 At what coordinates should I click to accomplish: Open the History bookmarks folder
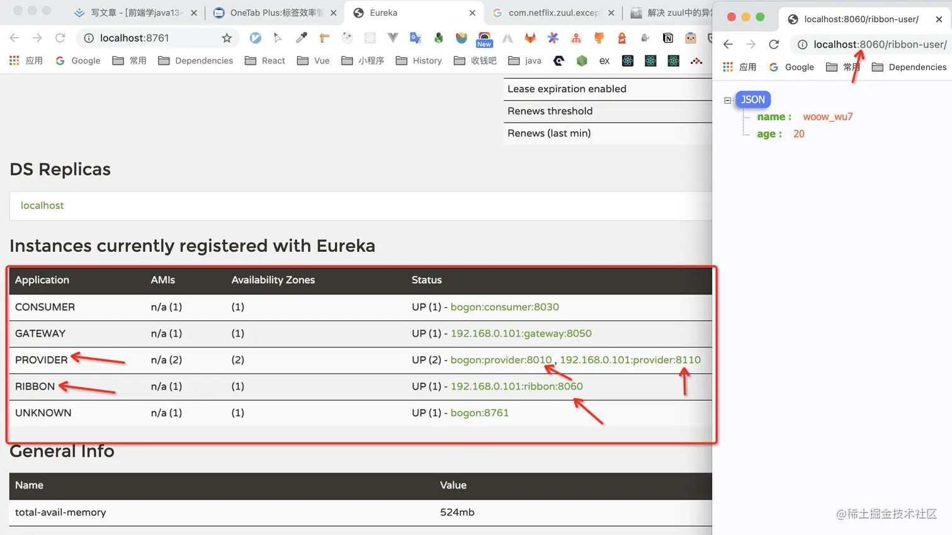click(x=419, y=60)
